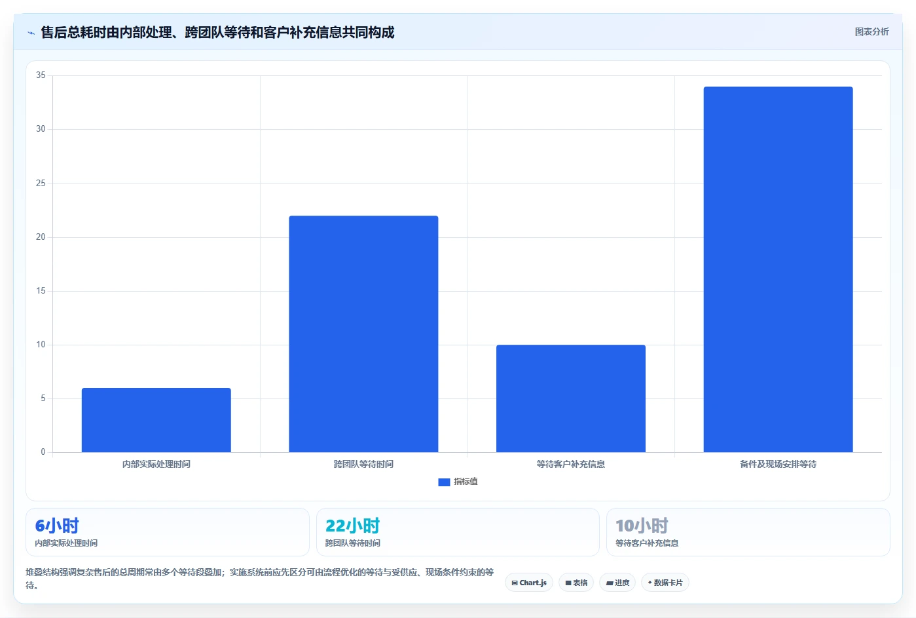Select the Chart.js tag chip
The width and height of the screenshot is (916, 618).
(529, 583)
